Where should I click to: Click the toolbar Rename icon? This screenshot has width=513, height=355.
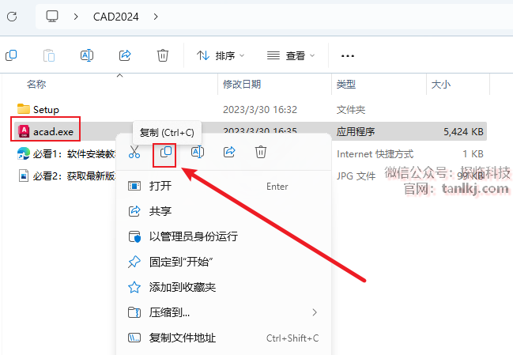point(87,55)
